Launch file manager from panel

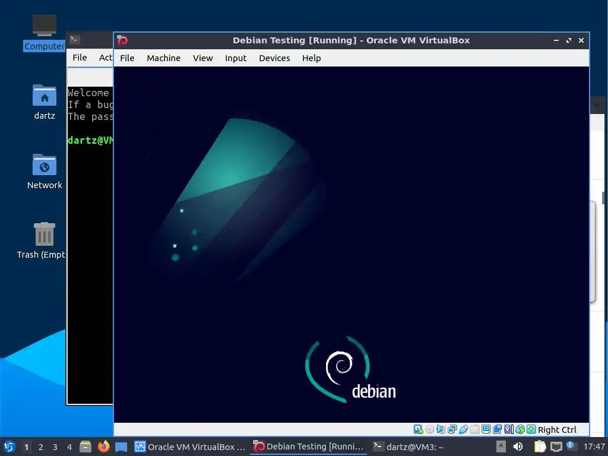click(x=85, y=446)
